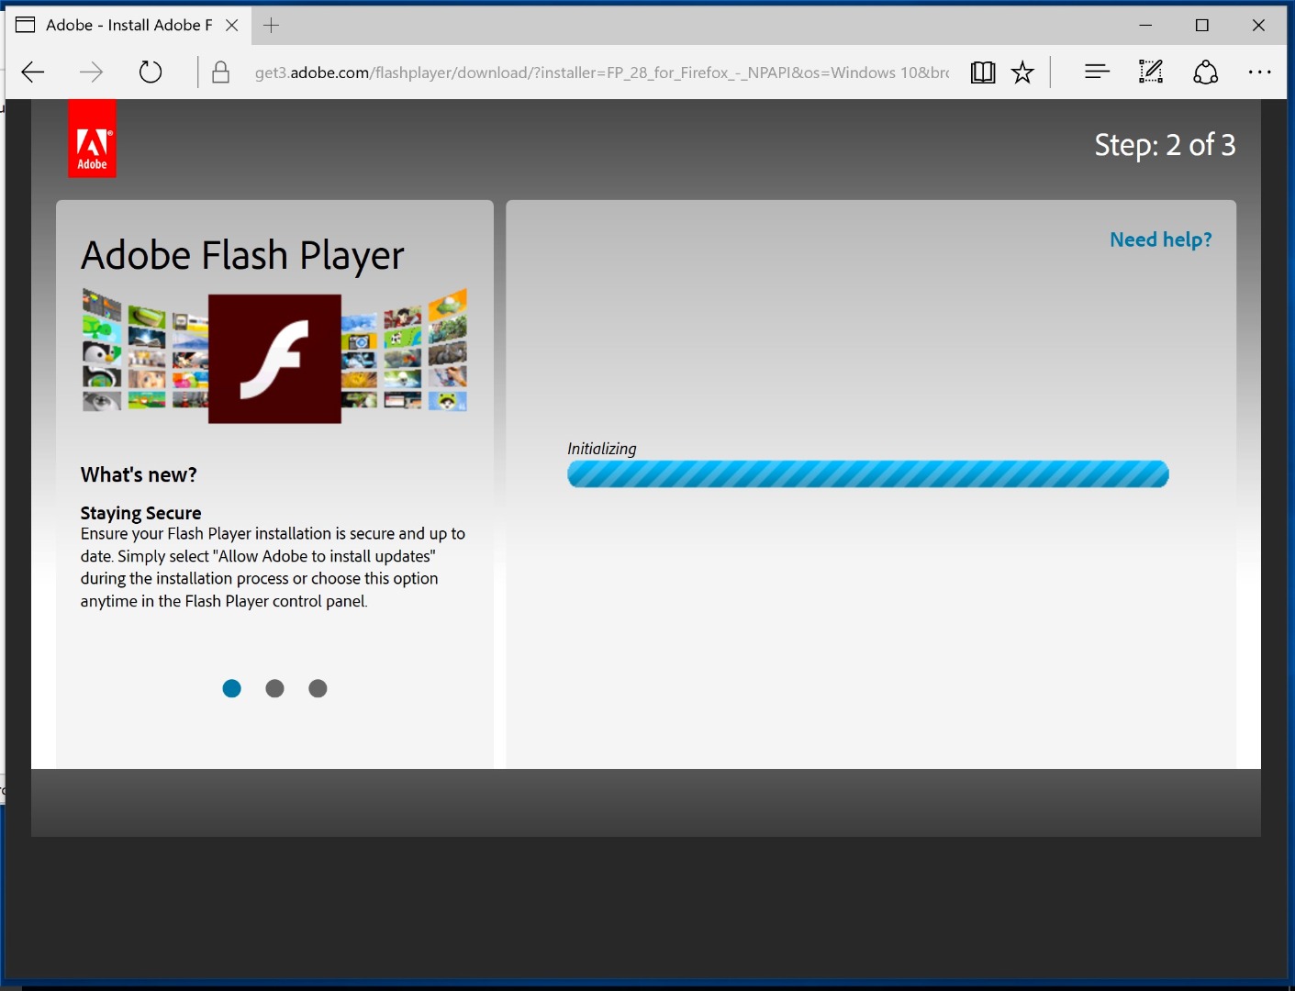Click the Initializing progress bar
This screenshot has height=991, width=1295.
pyautogui.click(x=868, y=474)
